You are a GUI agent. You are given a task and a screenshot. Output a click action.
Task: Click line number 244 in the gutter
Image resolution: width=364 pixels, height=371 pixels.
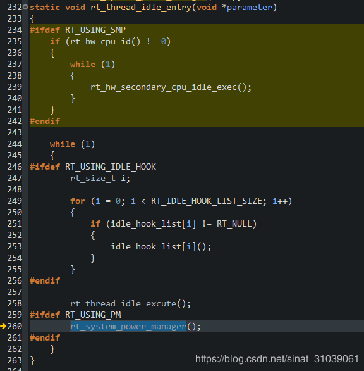(x=15, y=144)
